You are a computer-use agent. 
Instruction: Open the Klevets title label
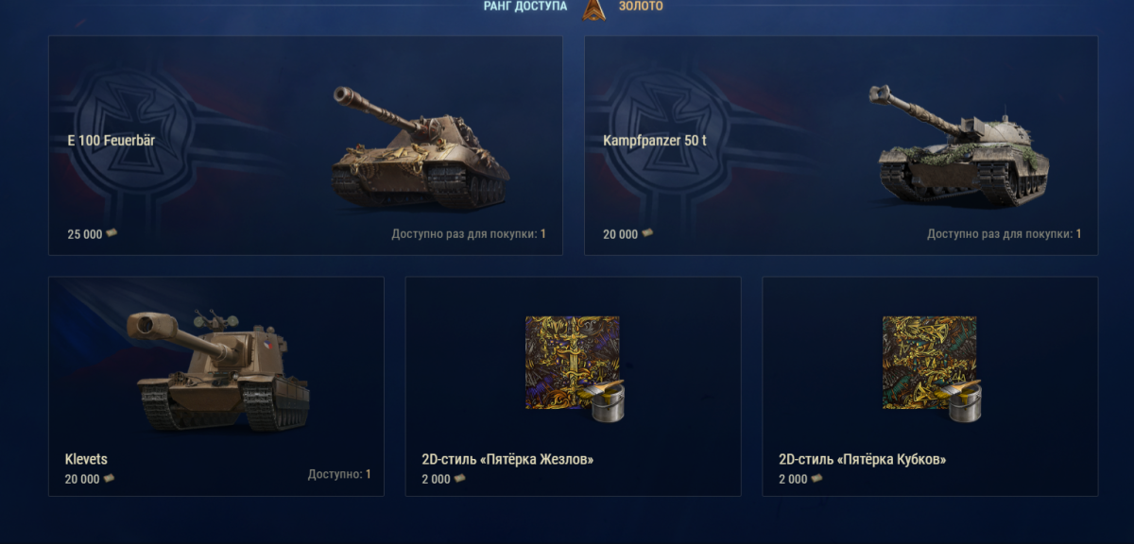tap(86, 459)
